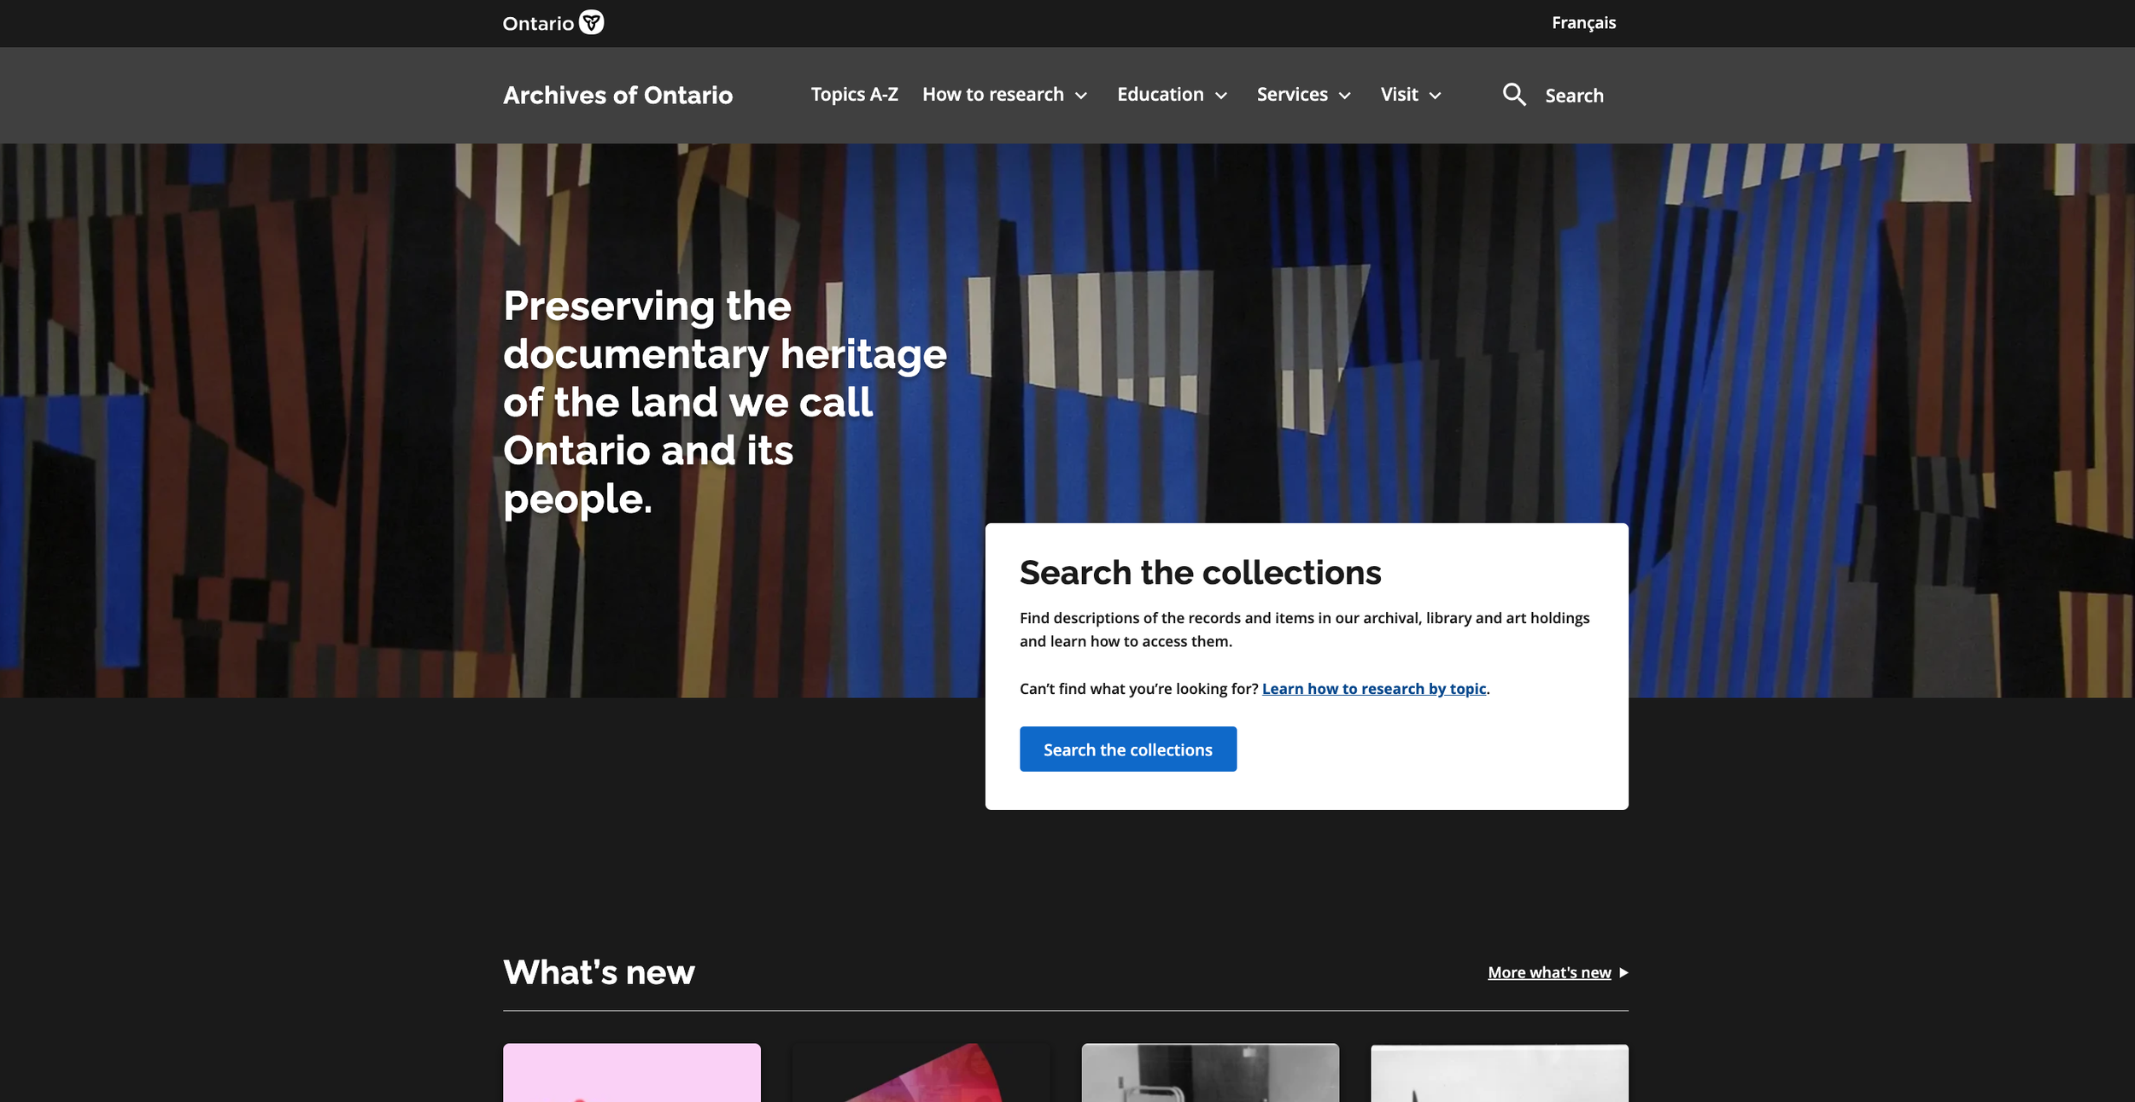Click the Search label in header
This screenshot has width=2135, height=1102.
coord(1574,96)
